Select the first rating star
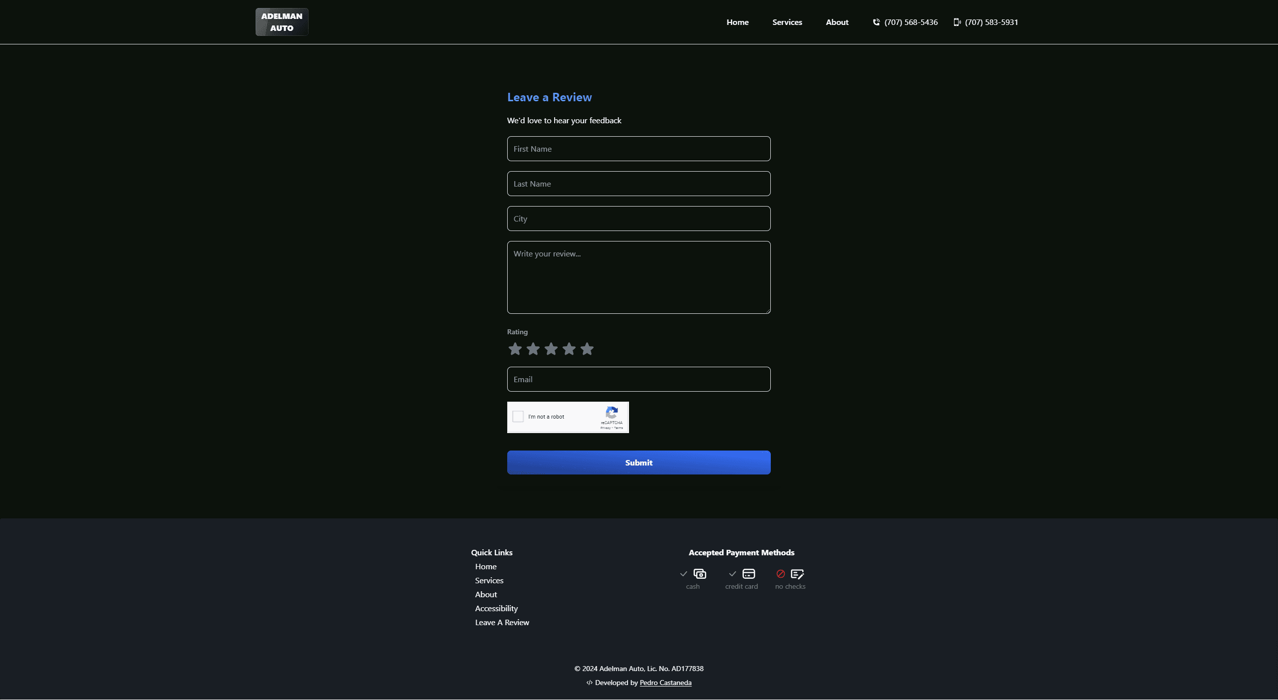 tap(515, 349)
